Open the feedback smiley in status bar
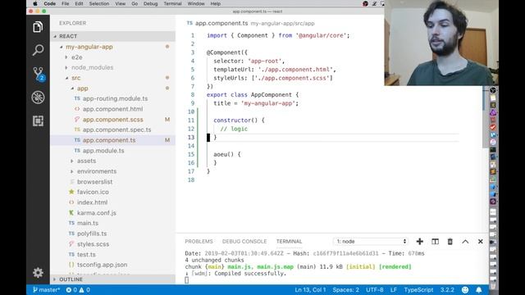525x295 pixels. (x=465, y=290)
